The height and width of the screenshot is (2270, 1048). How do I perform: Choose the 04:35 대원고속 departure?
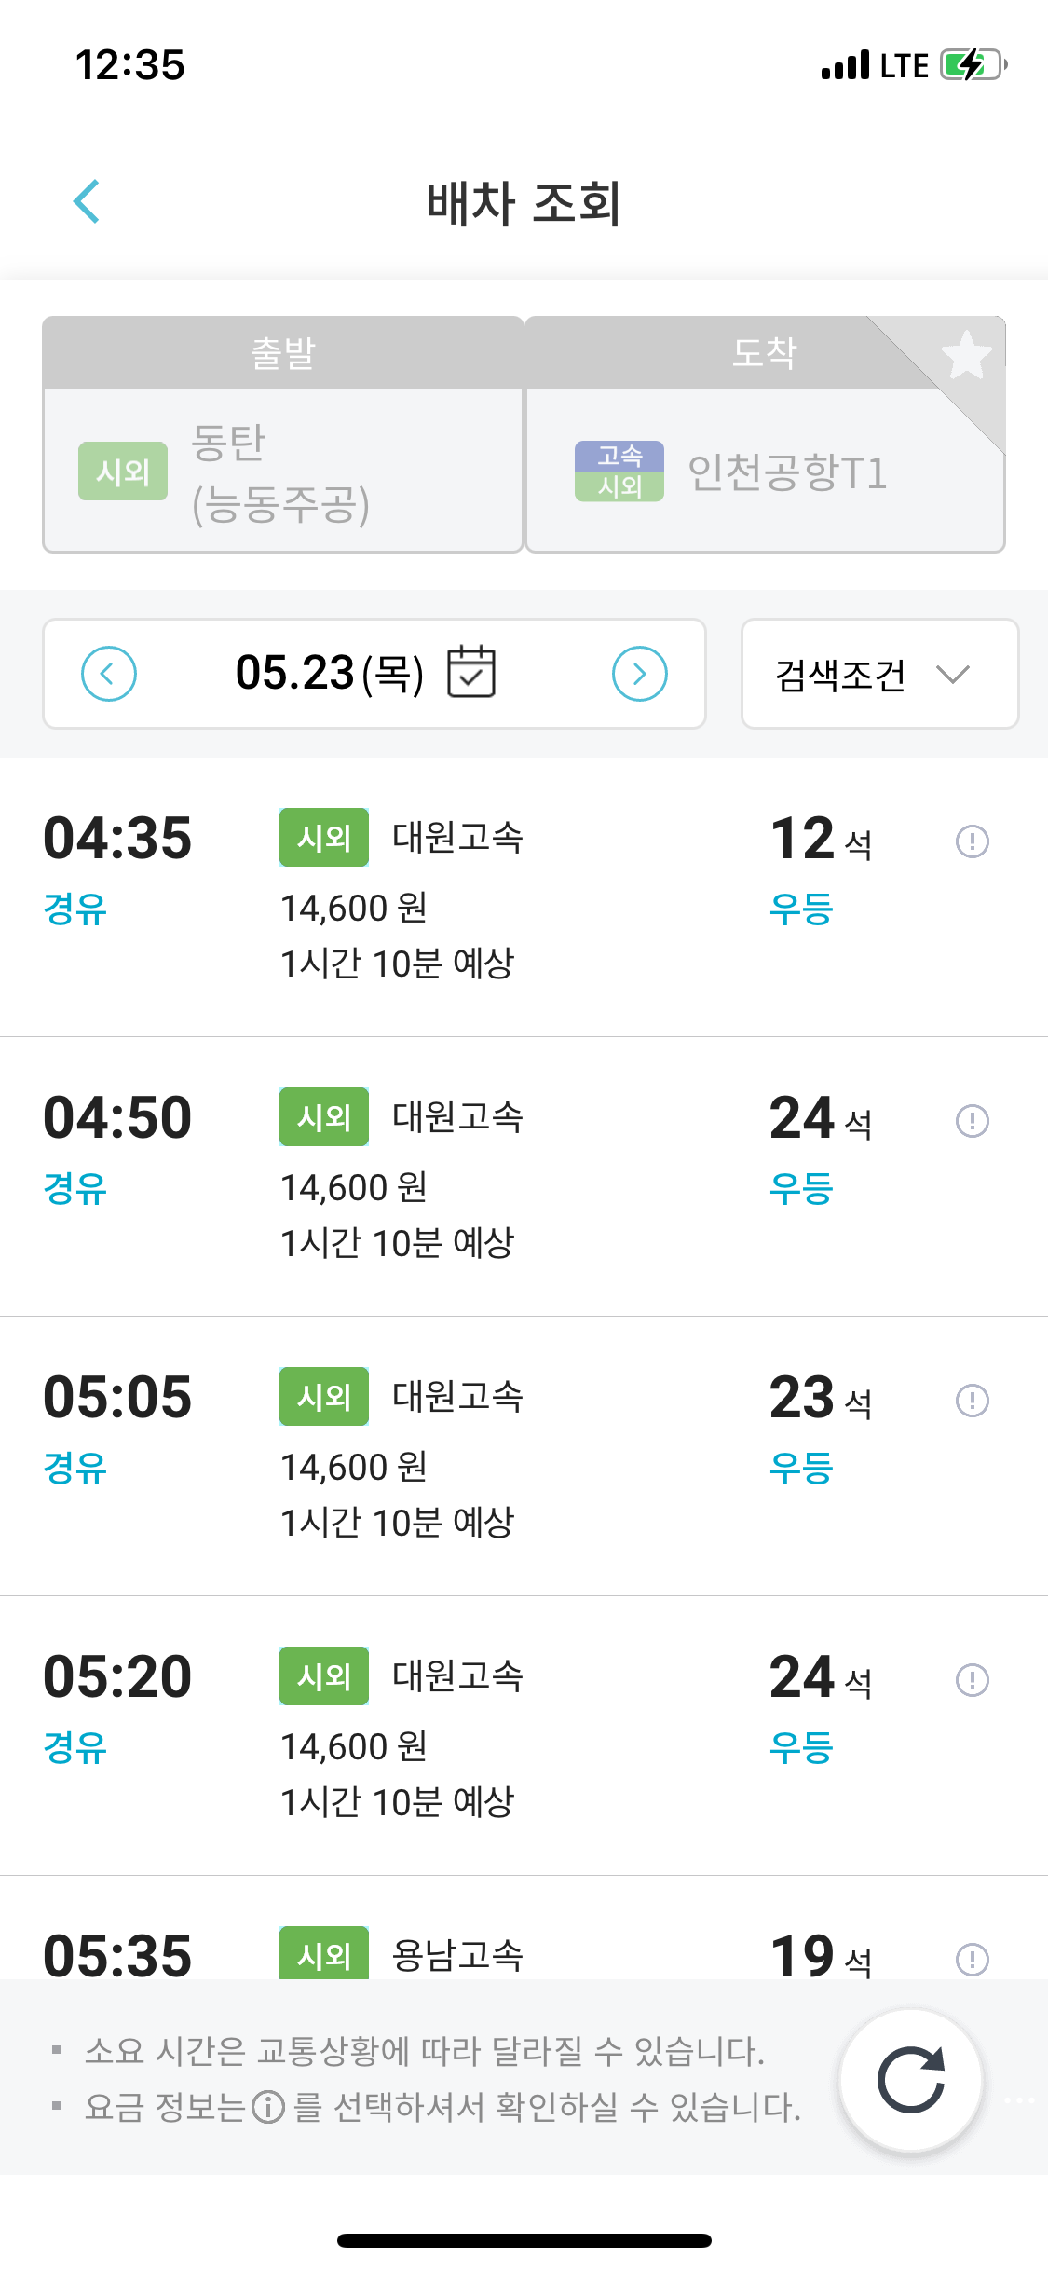(524, 896)
